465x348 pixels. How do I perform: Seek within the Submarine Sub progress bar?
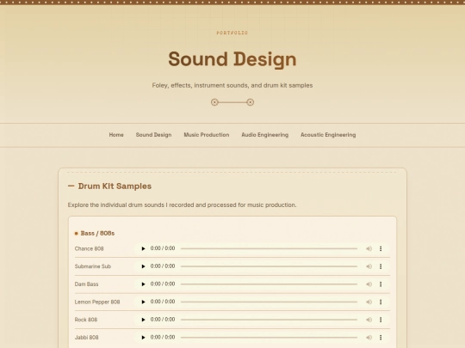[269, 266]
